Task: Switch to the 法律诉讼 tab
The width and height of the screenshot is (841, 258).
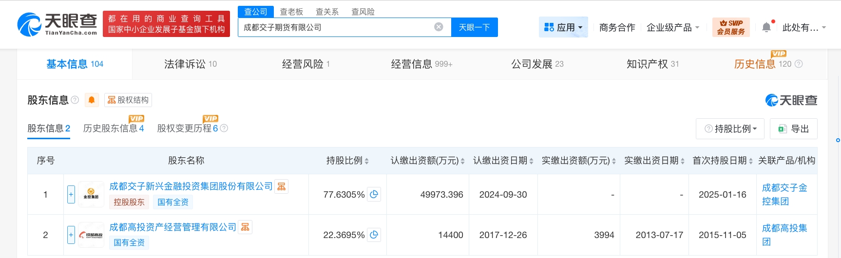Action: coord(190,64)
